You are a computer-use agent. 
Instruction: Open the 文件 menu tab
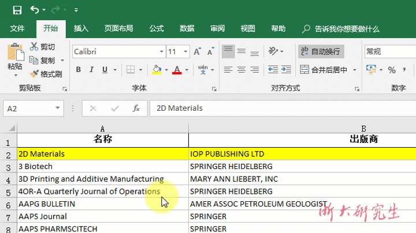point(17,28)
